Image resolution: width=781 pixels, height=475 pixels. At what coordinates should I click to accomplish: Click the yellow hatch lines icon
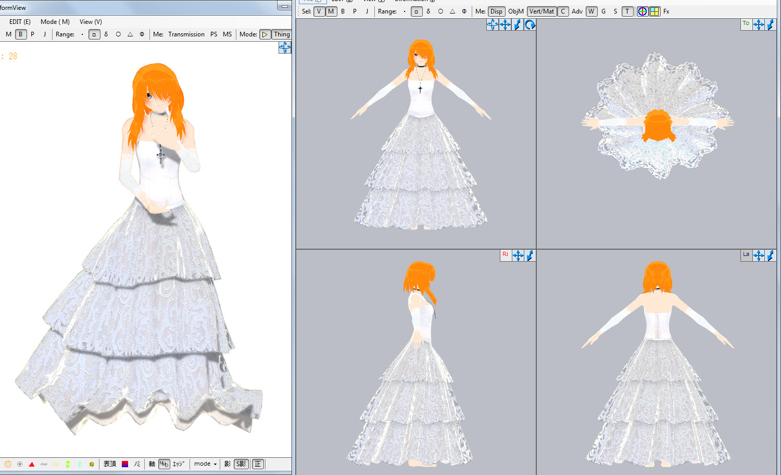[56, 464]
